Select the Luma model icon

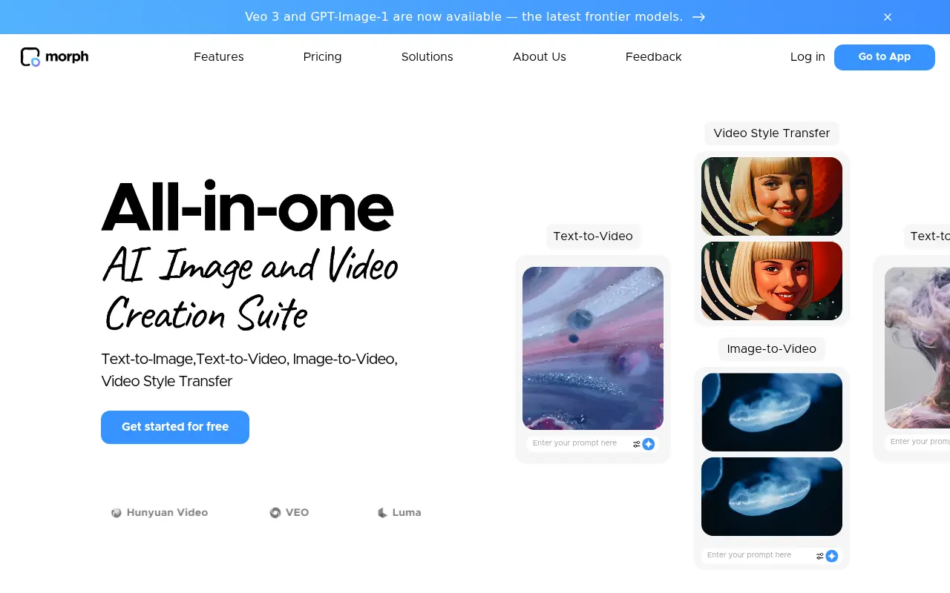pyautogui.click(x=381, y=512)
